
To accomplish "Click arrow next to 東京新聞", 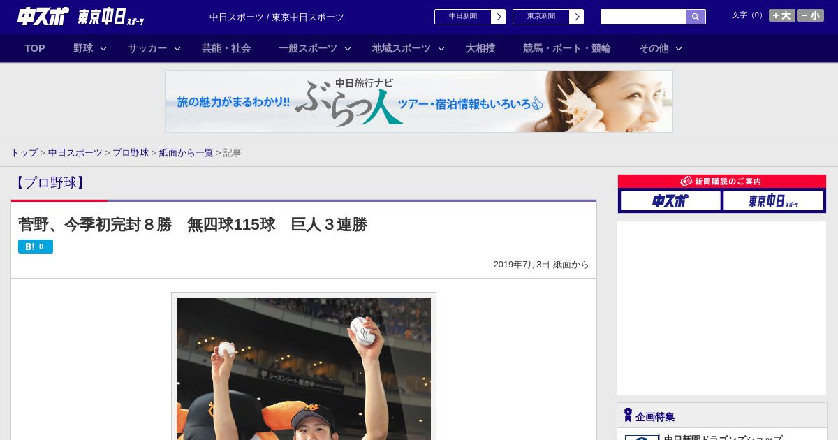I will (x=577, y=17).
